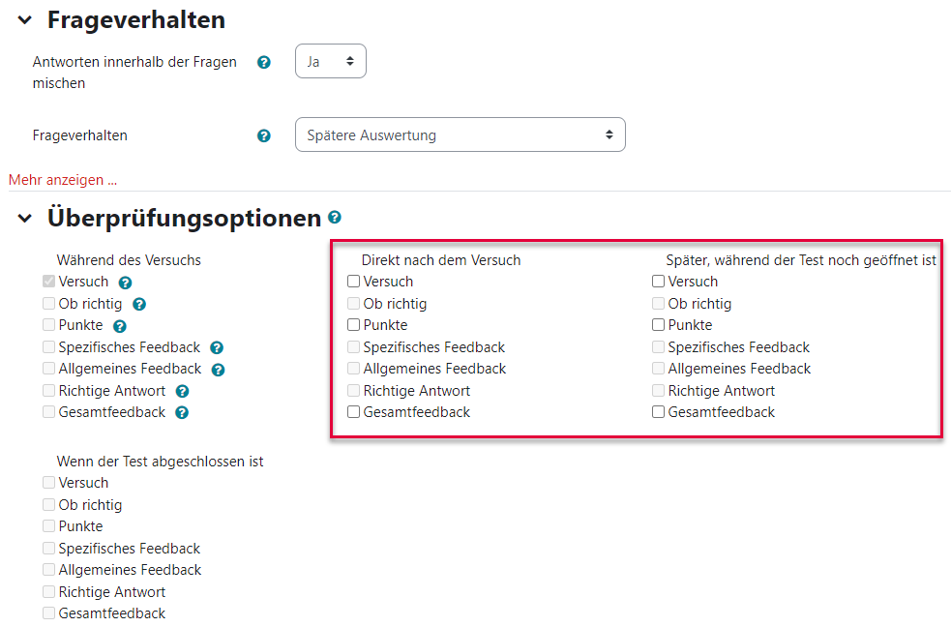
Task: Check Punkte under Direkt nach dem Versuch
Action: (x=353, y=325)
